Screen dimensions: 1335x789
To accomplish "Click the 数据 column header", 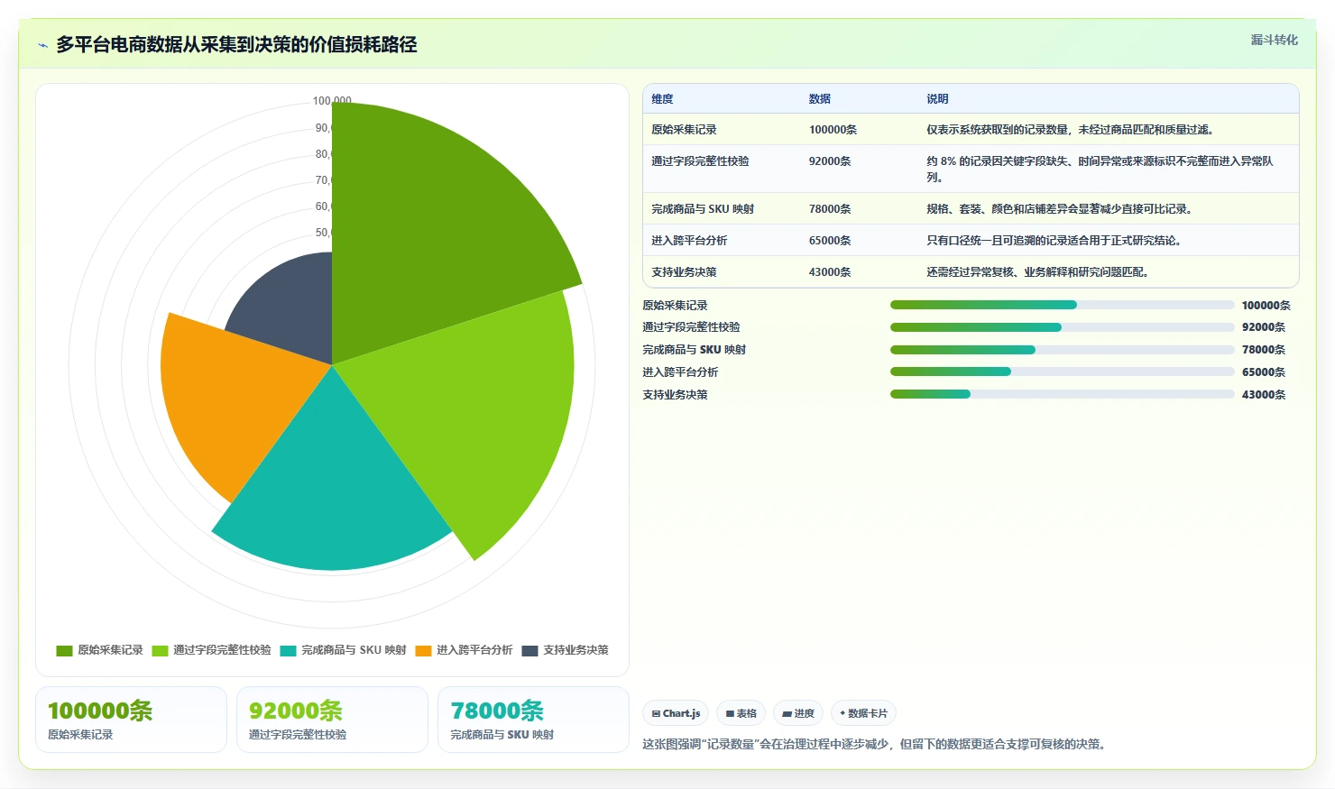I will pyautogui.click(x=819, y=99).
